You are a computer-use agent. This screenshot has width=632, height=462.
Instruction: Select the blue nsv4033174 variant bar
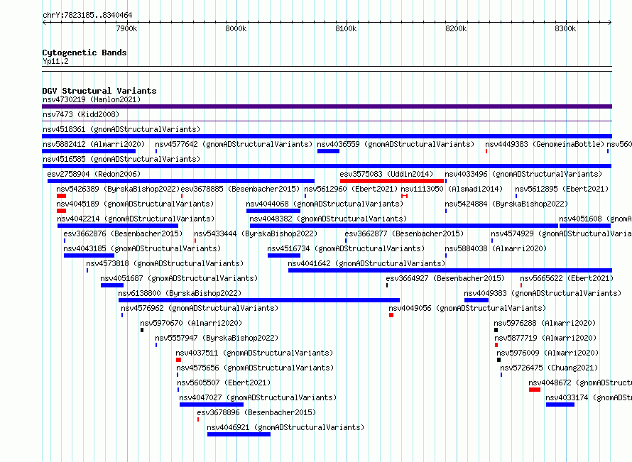click(x=560, y=405)
